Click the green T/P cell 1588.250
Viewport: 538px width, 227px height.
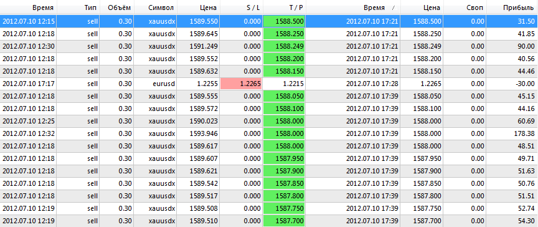click(x=284, y=34)
